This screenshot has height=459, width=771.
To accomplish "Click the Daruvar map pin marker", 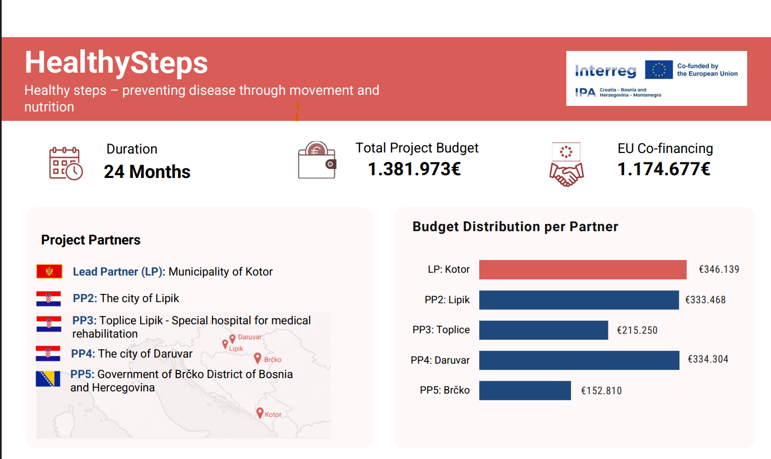I will 232,336.
